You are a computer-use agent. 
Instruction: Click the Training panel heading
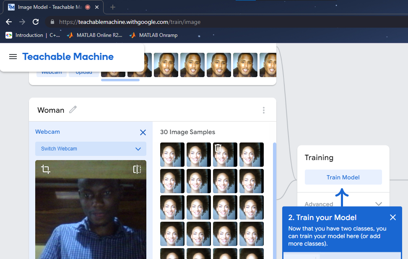tap(319, 158)
